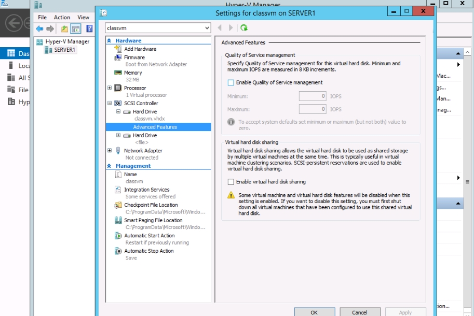Click the Up folder icon in Hyper-V Manager
This screenshot has width=474, height=316.
point(64,28)
